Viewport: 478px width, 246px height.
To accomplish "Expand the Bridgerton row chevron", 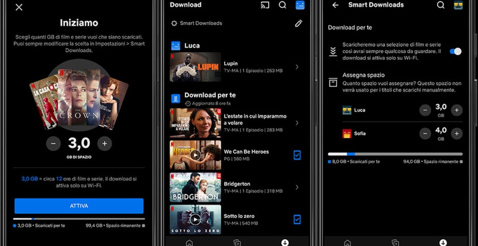I will click(297, 187).
